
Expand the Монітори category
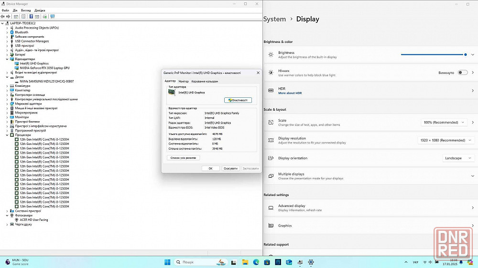pos(7,117)
